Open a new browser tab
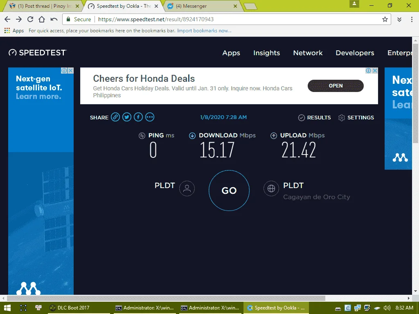 (x=250, y=6)
